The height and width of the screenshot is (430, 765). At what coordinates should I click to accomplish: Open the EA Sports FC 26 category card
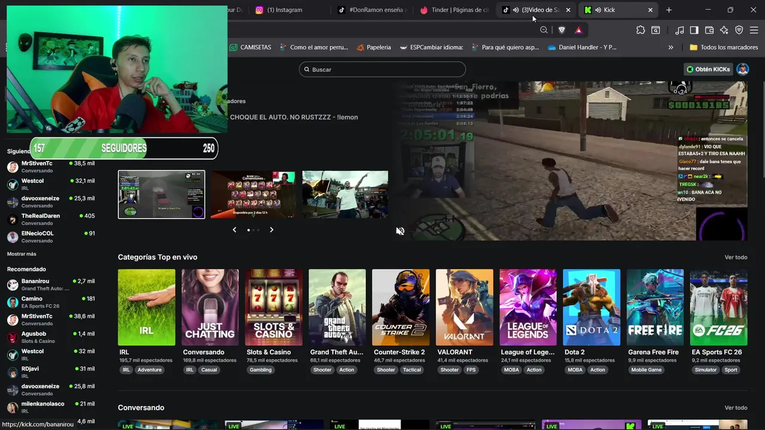[718, 307]
